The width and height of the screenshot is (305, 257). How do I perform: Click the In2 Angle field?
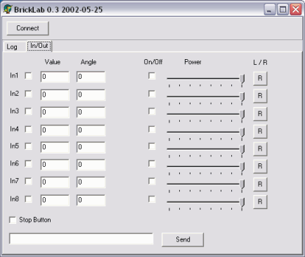click(x=91, y=95)
